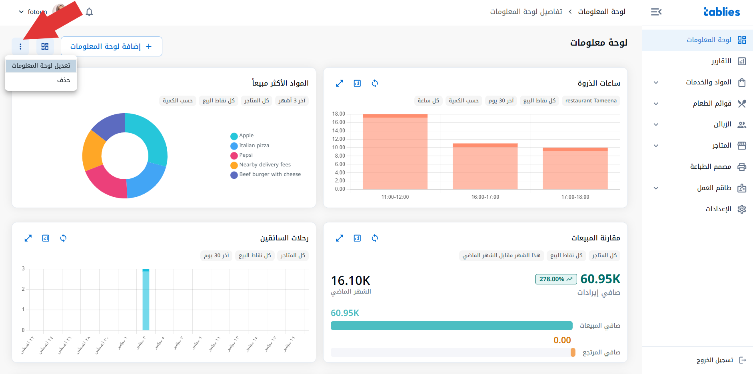Refresh the رحلات السائقين widget

(63, 238)
